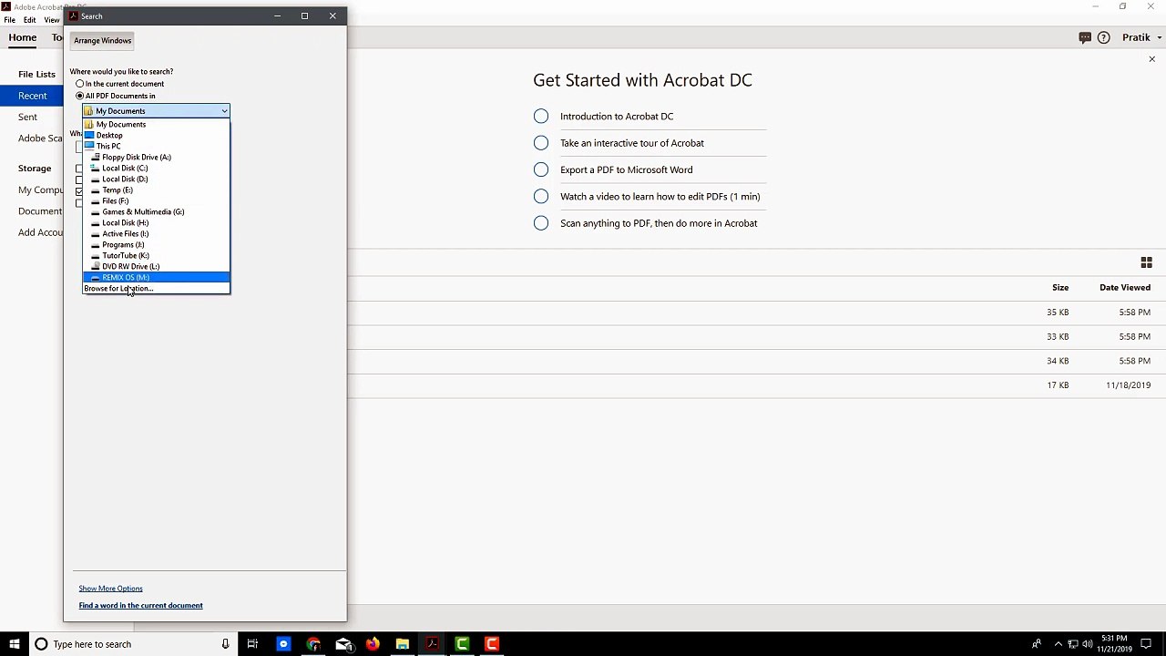Launch Google Chrome from the taskbar
This screenshot has height=656, width=1166.
point(313,644)
